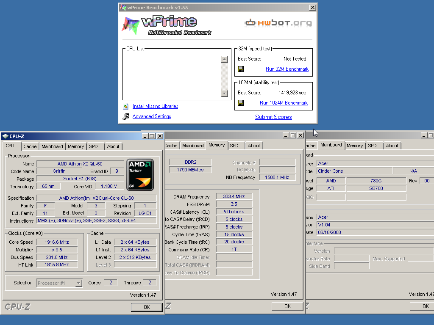Click the hwbot.org logo in wPrime

pyautogui.click(x=278, y=23)
